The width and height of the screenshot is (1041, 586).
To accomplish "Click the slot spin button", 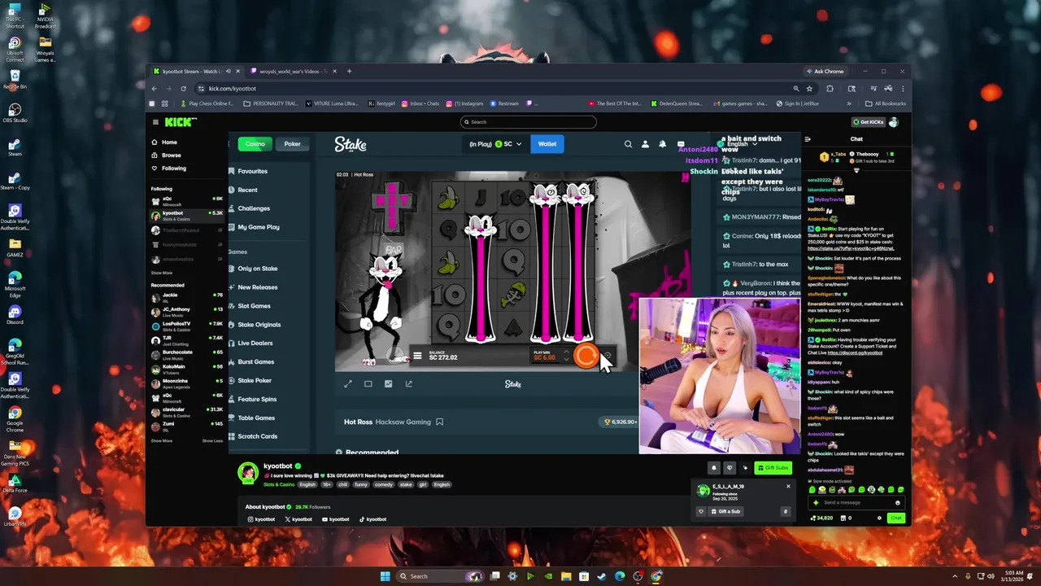I will point(586,356).
